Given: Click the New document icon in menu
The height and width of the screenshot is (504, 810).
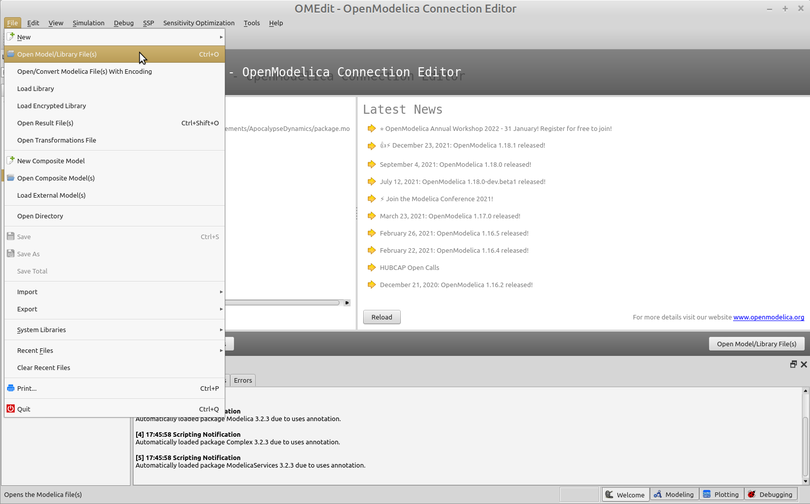Looking at the screenshot, I should 11,36.
